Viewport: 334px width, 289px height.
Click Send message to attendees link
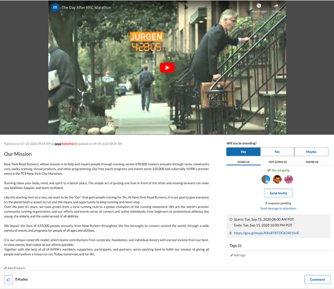coord(278,208)
